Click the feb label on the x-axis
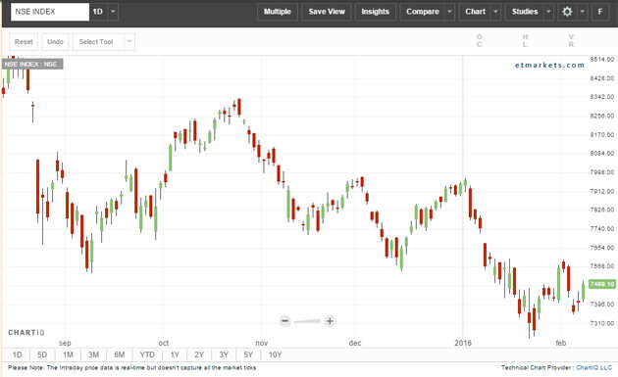 pos(561,343)
